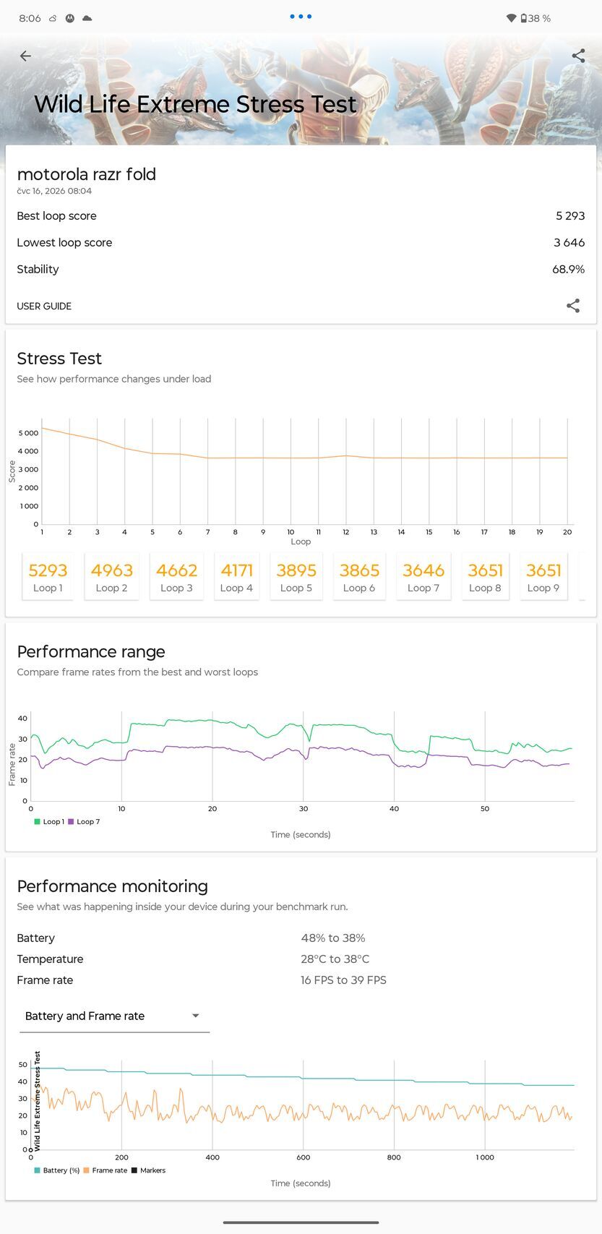Toggle Markers legend entry

[148, 1170]
